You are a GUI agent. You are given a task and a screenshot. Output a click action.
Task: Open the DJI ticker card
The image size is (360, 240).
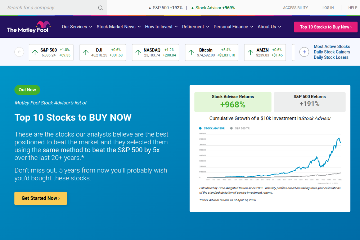point(103,53)
